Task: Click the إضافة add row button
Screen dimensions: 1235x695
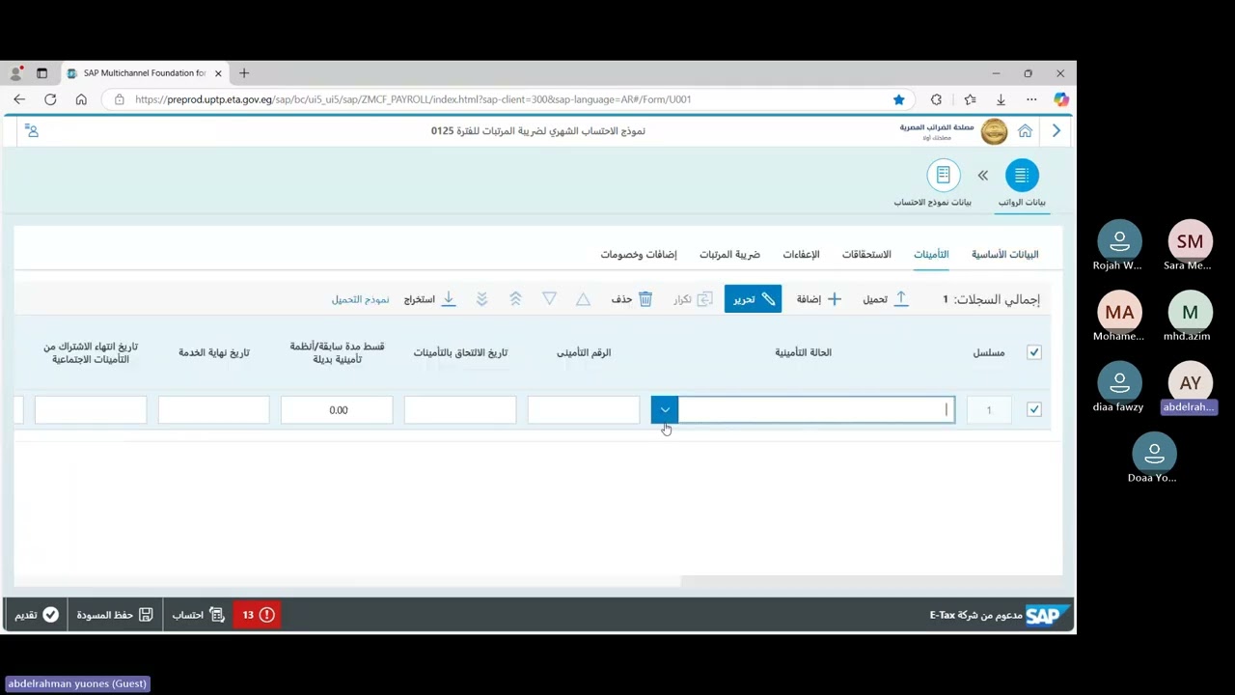Action: 819,299
